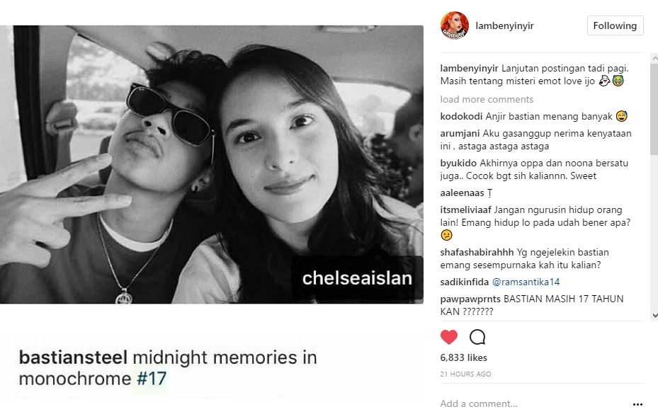The image size is (658, 419).
Task: Open lambenyinyir username in header
Action: tap(504, 25)
